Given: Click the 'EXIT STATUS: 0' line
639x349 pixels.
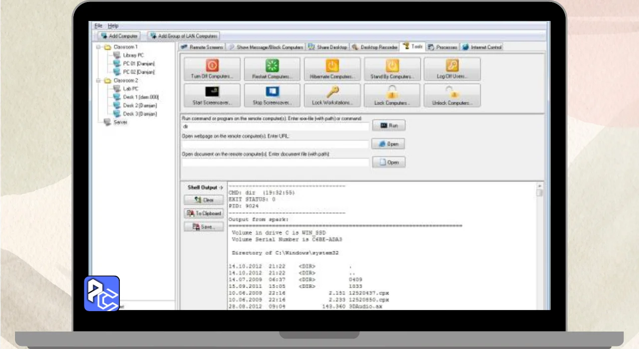Looking at the screenshot, I should 252,199.
